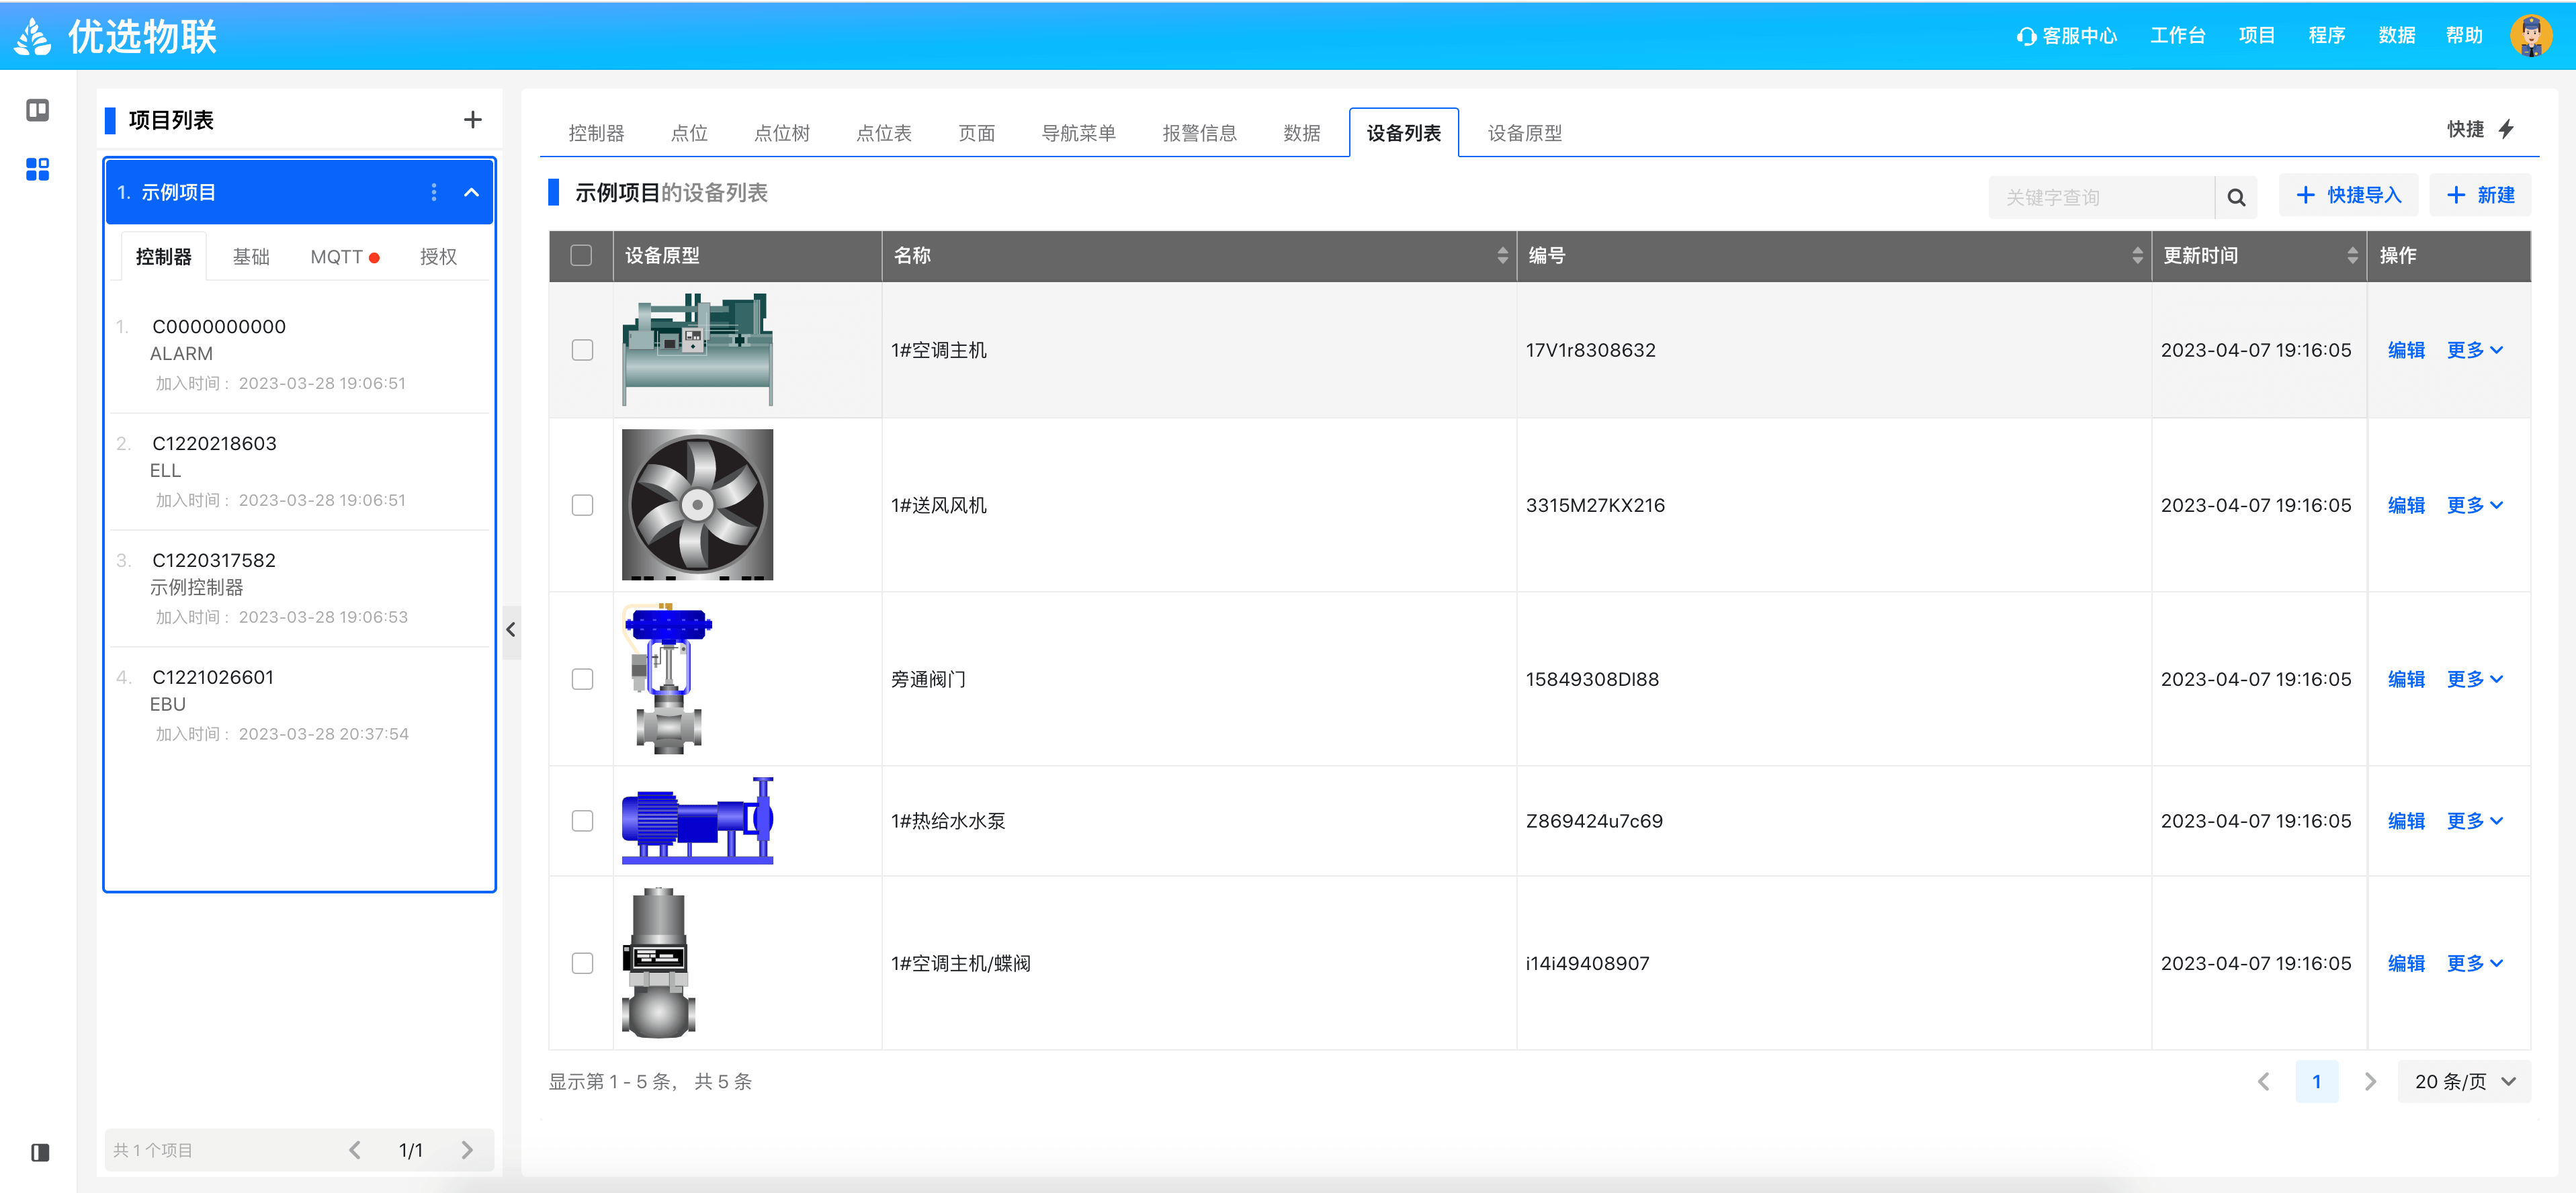
Task: Check the 1#送风风机 row checkbox
Action: pyautogui.click(x=582, y=505)
